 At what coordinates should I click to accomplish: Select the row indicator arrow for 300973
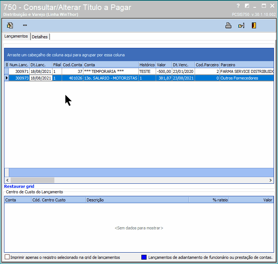point(7,78)
